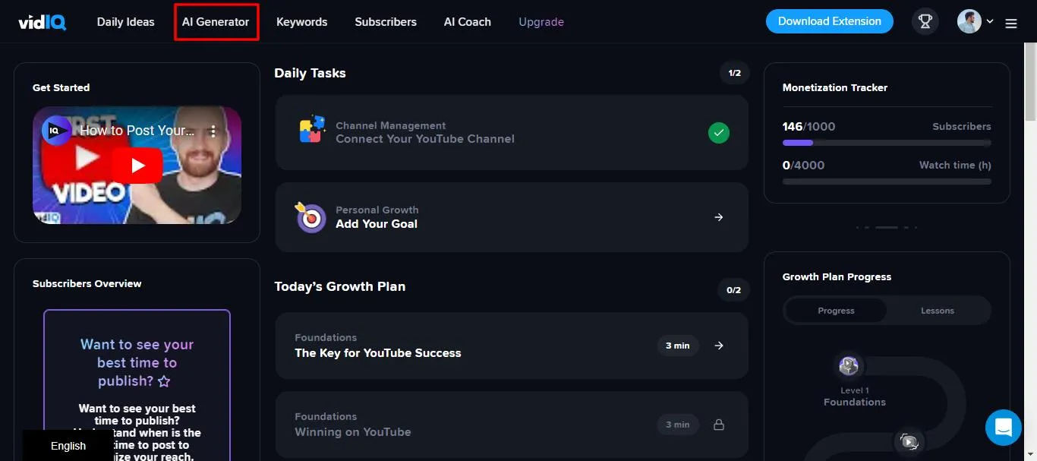Open the trophy achievements icon
This screenshot has width=1037, height=461.
925,22
